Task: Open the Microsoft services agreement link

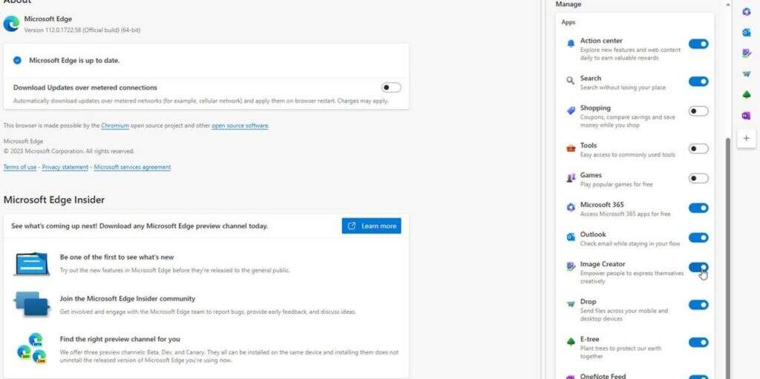Action: point(132,167)
